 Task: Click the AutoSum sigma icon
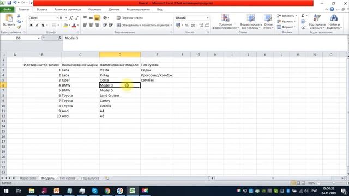coord(303,16)
